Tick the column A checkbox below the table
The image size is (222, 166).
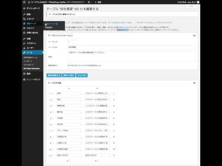point(69,161)
